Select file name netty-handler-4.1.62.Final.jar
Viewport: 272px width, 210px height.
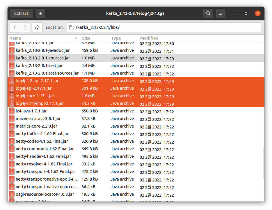point(43,156)
